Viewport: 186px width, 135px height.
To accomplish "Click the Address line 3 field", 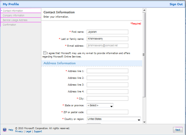I will [x=108, y=85].
